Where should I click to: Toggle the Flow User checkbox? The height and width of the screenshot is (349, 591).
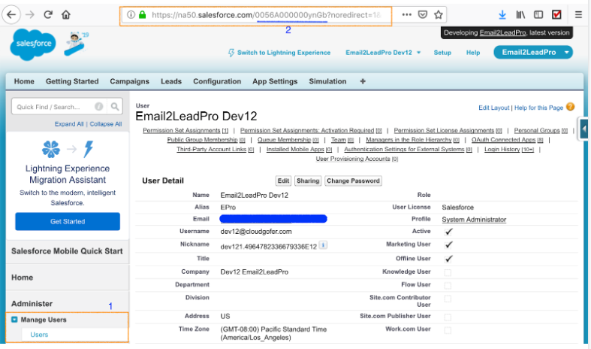pyautogui.click(x=448, y=285)
